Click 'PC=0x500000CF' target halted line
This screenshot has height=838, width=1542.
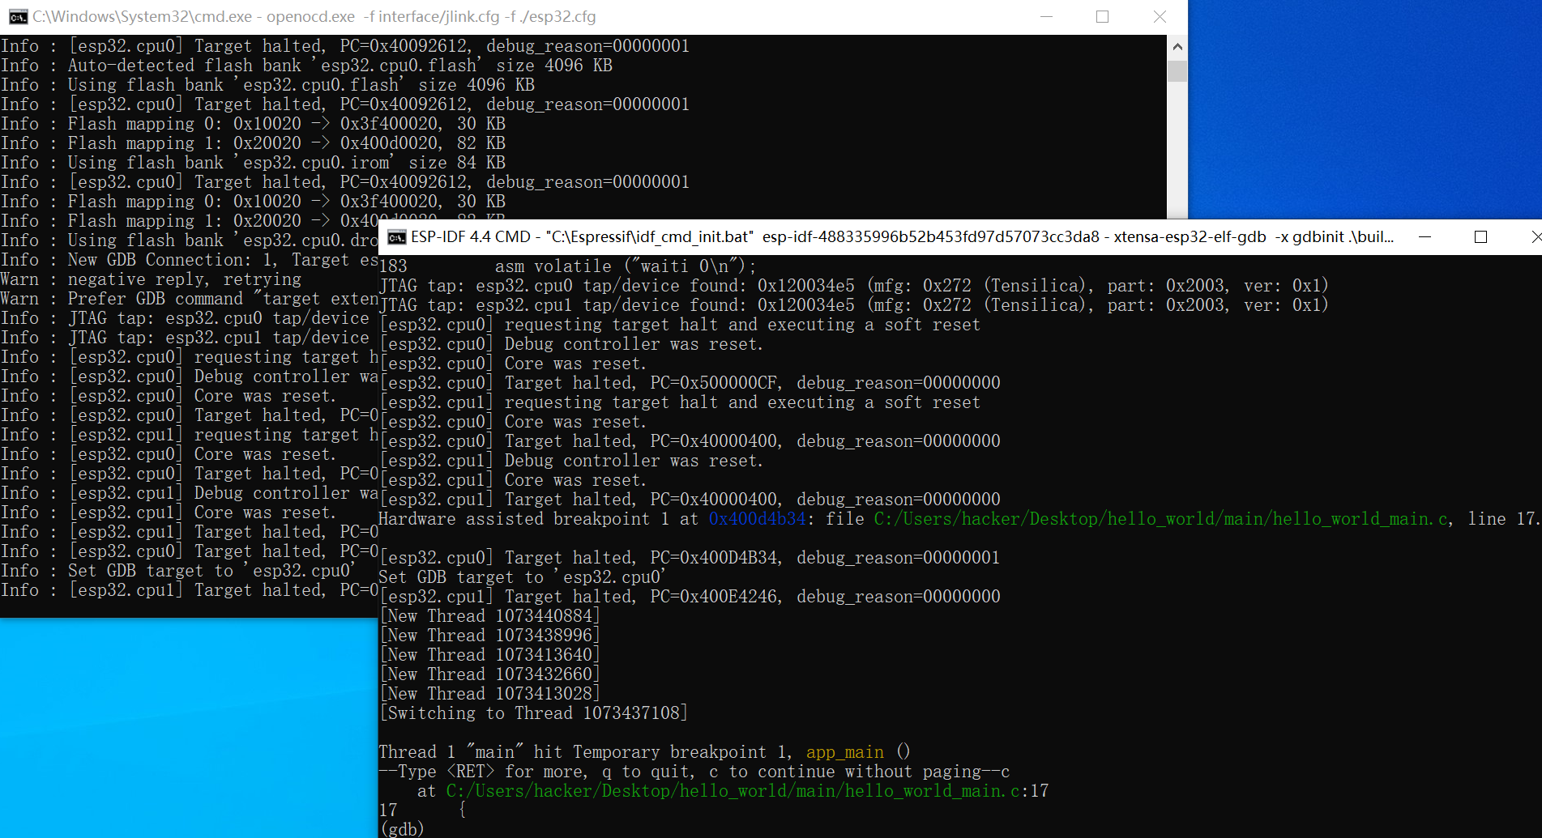pos(690,383)
